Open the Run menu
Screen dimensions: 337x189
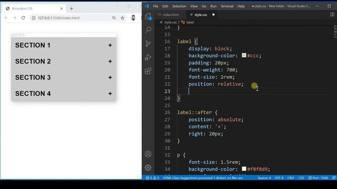(213, 6)
